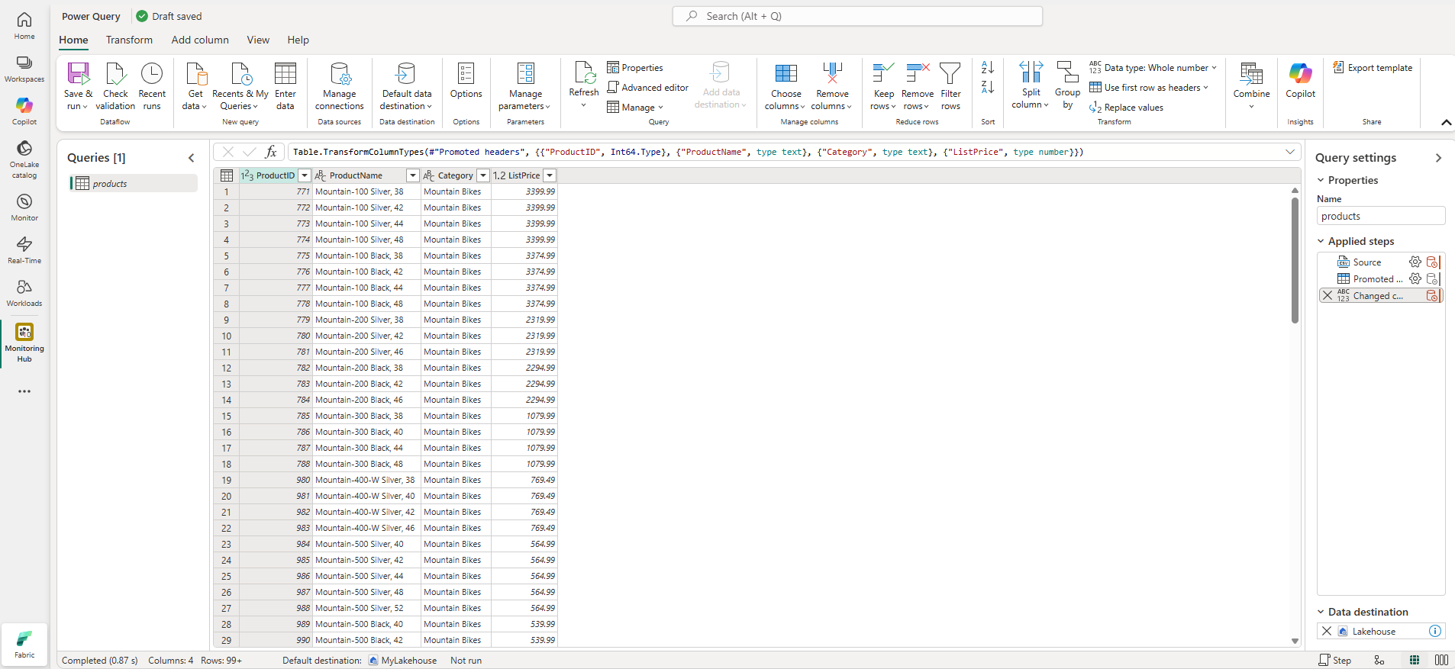The width and height of the screenshot is (1455, 669).
Task: Open Workspaces in the left sidebar
Action: [x=24, y=68]
